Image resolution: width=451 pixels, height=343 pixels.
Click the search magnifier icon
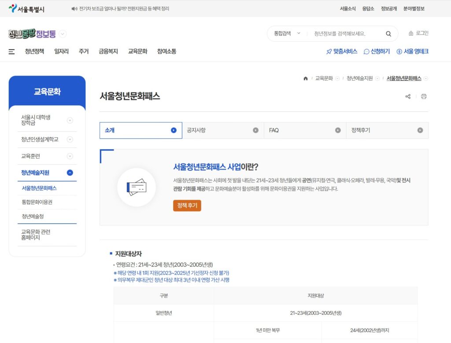pos(388,33)
